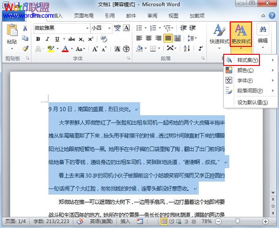Click the Sort A-Z icon
This screenshot has width=279, height=228.
click(x=187, y=48)
